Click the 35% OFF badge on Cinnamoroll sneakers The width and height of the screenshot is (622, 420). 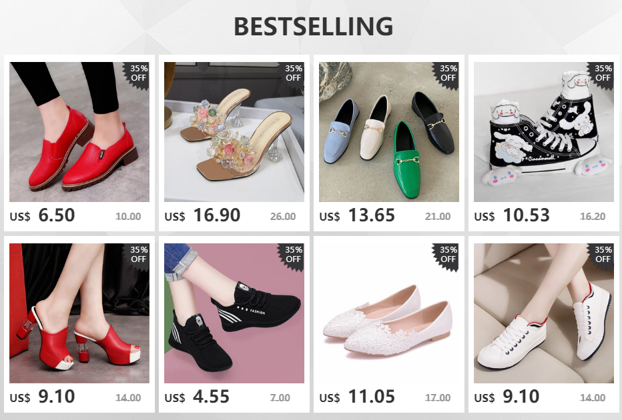[602, 74]
